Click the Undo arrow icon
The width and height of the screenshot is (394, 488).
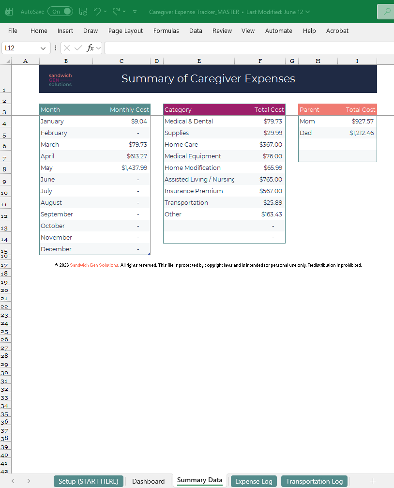[x=97, y=12]
